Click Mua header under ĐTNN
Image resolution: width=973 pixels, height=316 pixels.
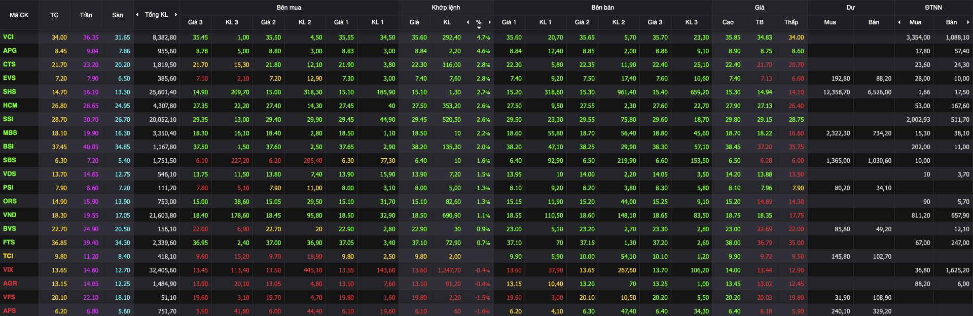915,22
